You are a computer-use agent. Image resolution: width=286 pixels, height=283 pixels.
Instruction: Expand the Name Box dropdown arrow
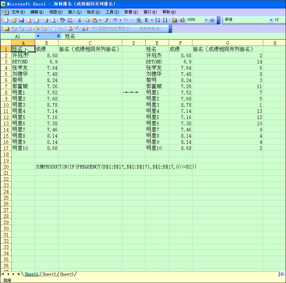38,36
